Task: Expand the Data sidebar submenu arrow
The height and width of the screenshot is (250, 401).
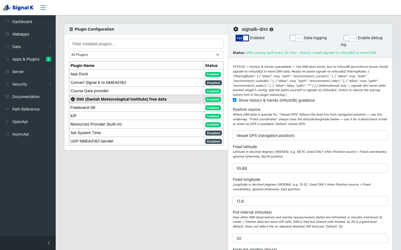Action: (50, 46)
